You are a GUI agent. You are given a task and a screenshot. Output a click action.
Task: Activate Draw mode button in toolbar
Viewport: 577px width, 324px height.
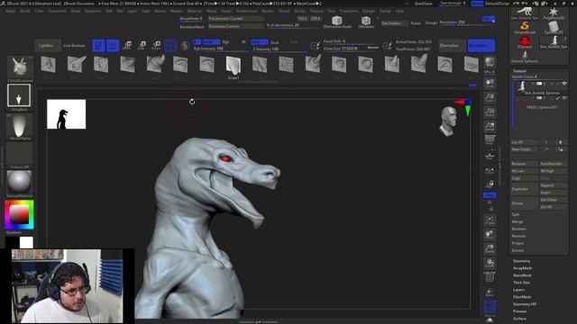(113, 46)
